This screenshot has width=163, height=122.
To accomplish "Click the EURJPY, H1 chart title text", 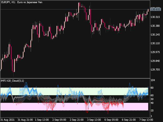I will click(x=22, y=2).
